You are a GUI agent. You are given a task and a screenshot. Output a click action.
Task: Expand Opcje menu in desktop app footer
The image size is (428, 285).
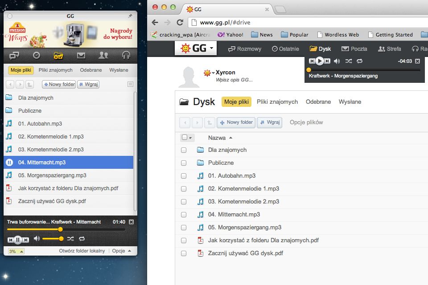tap(121, 251)
